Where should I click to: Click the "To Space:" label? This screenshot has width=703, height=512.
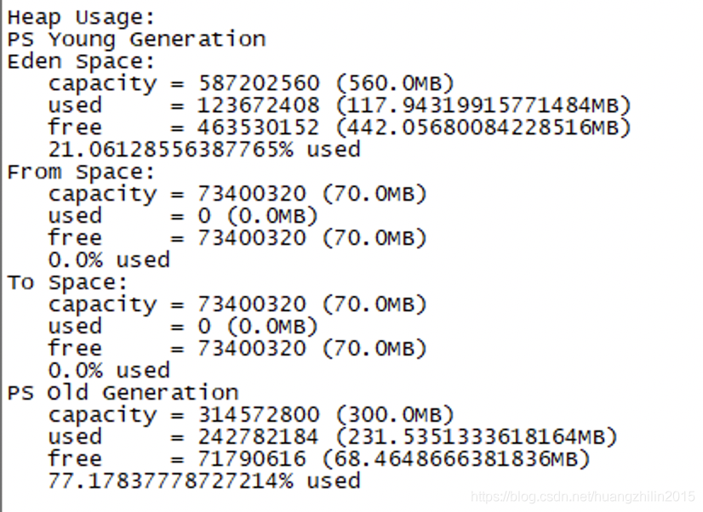coord(68,282)
